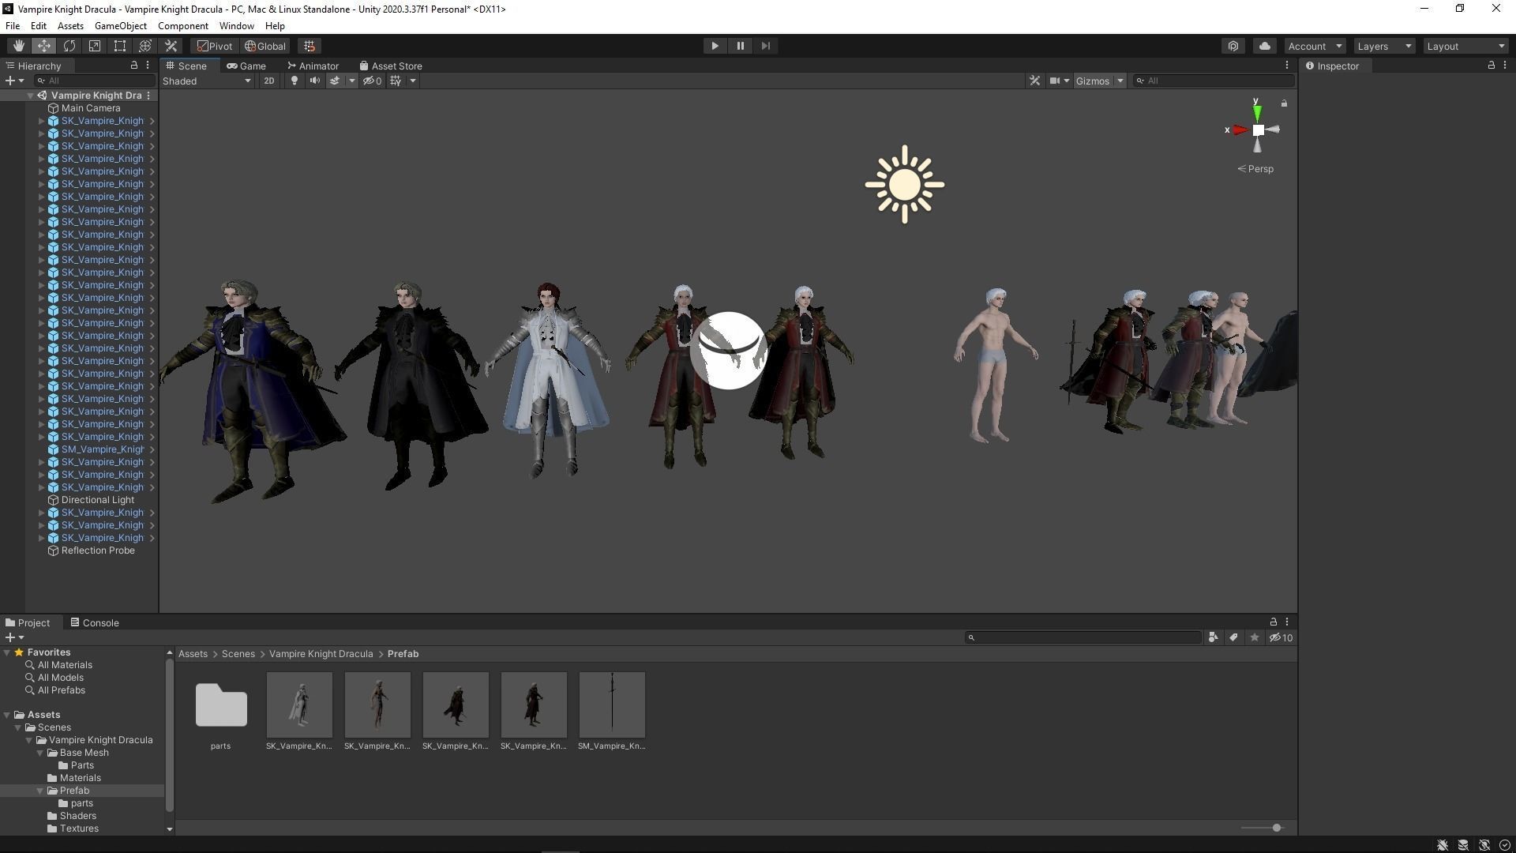
Task: Open the Component menu
Action: 183,26
